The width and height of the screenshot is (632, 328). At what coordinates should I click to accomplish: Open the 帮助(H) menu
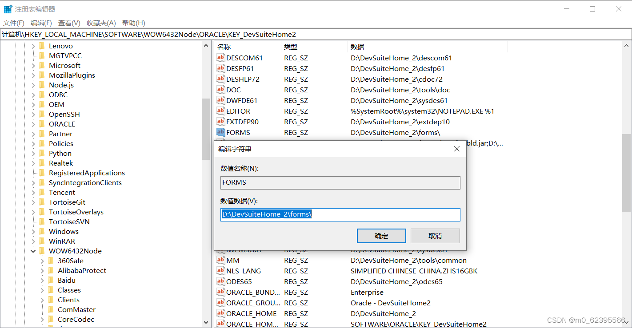(x=133, y=23)
